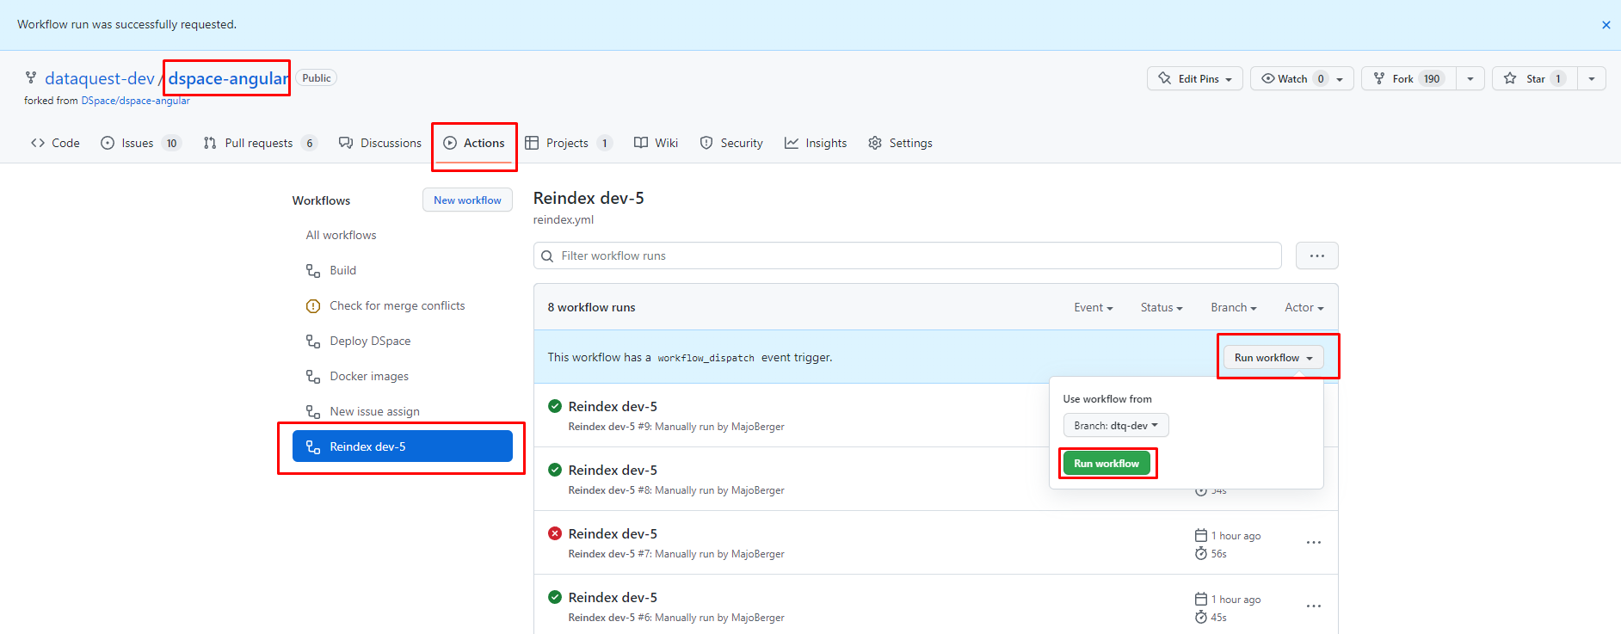The image size is (1621, 634).
Task: Click success check icon of run #6
Action: click(x=555, y=597)
